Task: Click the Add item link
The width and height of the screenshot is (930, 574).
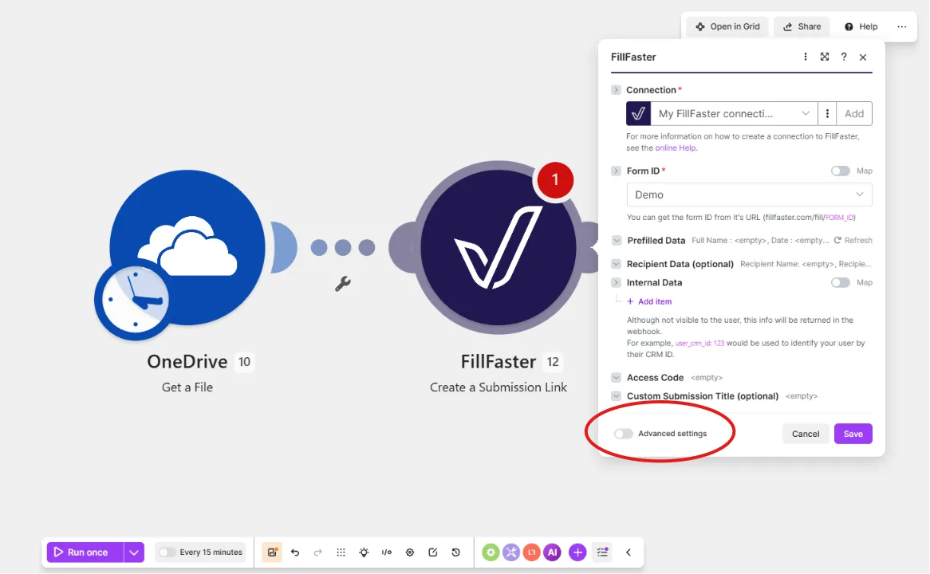Action: tap(649, 301)
